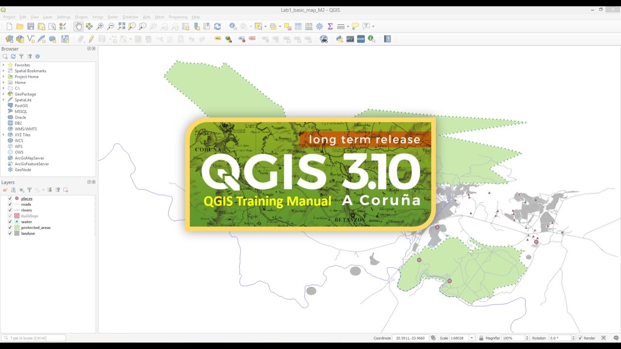Click the Browser panel filter icon
Viewport: 621px width, 349px height.
[21, 56]
